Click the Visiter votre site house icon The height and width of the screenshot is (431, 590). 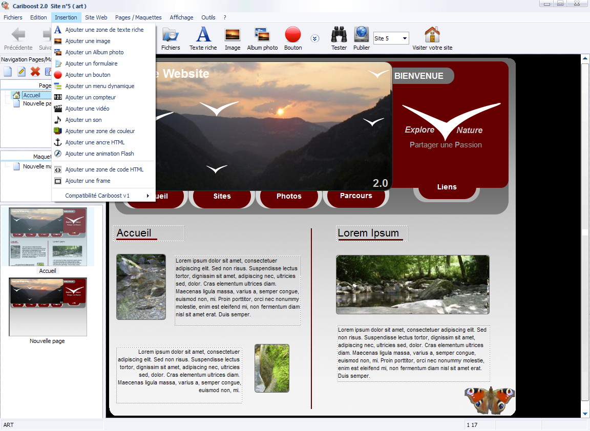(432, 35)
